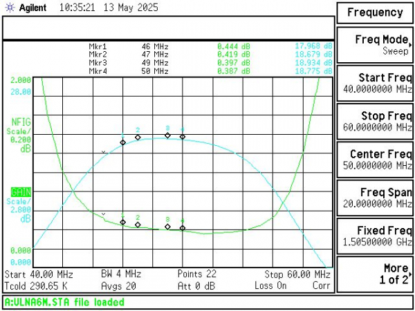Toggle the highlighted GAIN trace label
The width and height of the screenshot is (415, 311).
coord(21,191)
